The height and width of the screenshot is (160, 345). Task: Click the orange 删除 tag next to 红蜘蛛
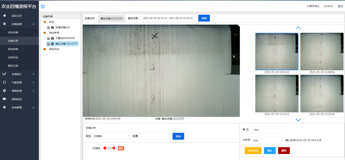pyautogui.click(x=121, y=148)
